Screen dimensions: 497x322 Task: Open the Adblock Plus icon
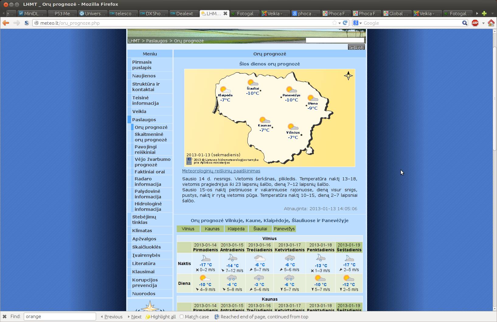tap(475, 23)
